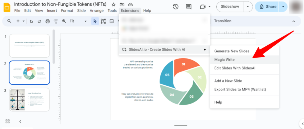Collapse the filmstrip with left chevron
This screenshot has height=129, width=304.
20,122
